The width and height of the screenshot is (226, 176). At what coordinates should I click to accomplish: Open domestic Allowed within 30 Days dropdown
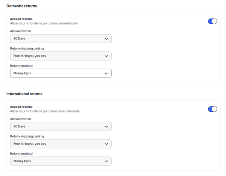click(61, 39)
